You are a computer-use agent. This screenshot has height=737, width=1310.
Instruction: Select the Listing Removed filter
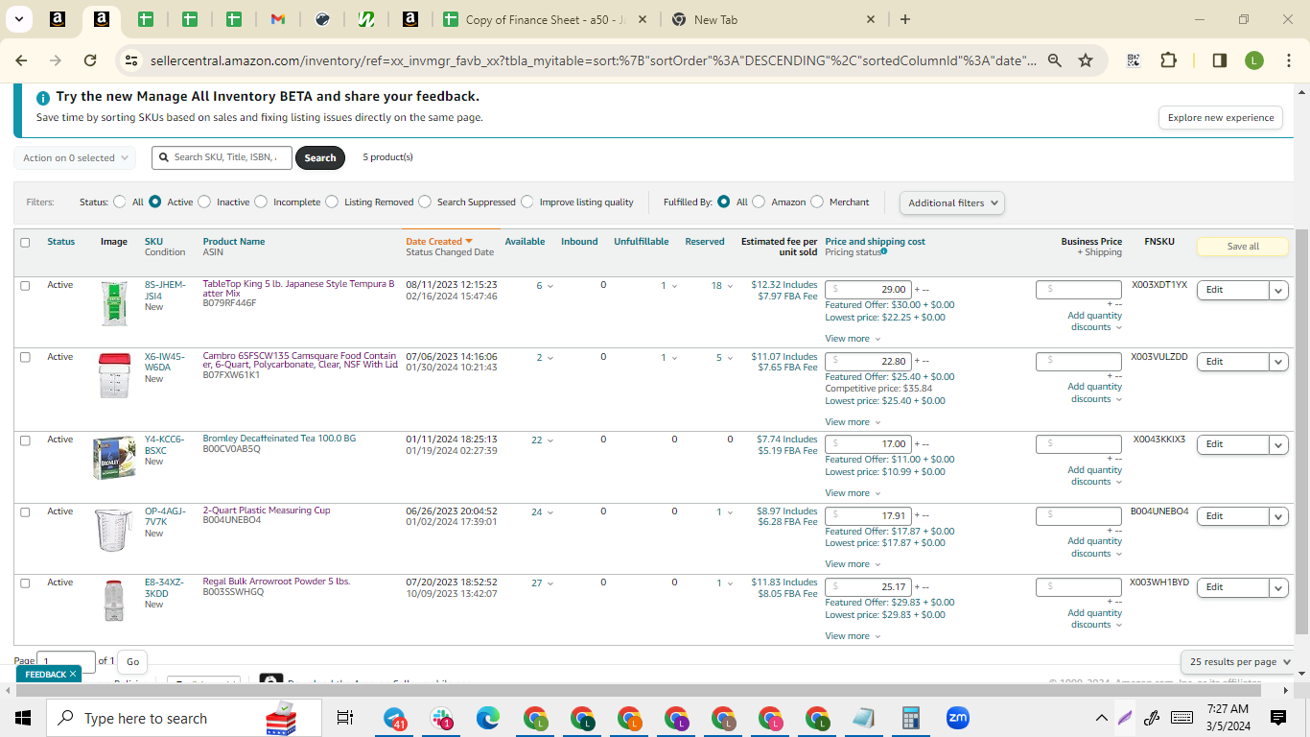pos(332,202)
